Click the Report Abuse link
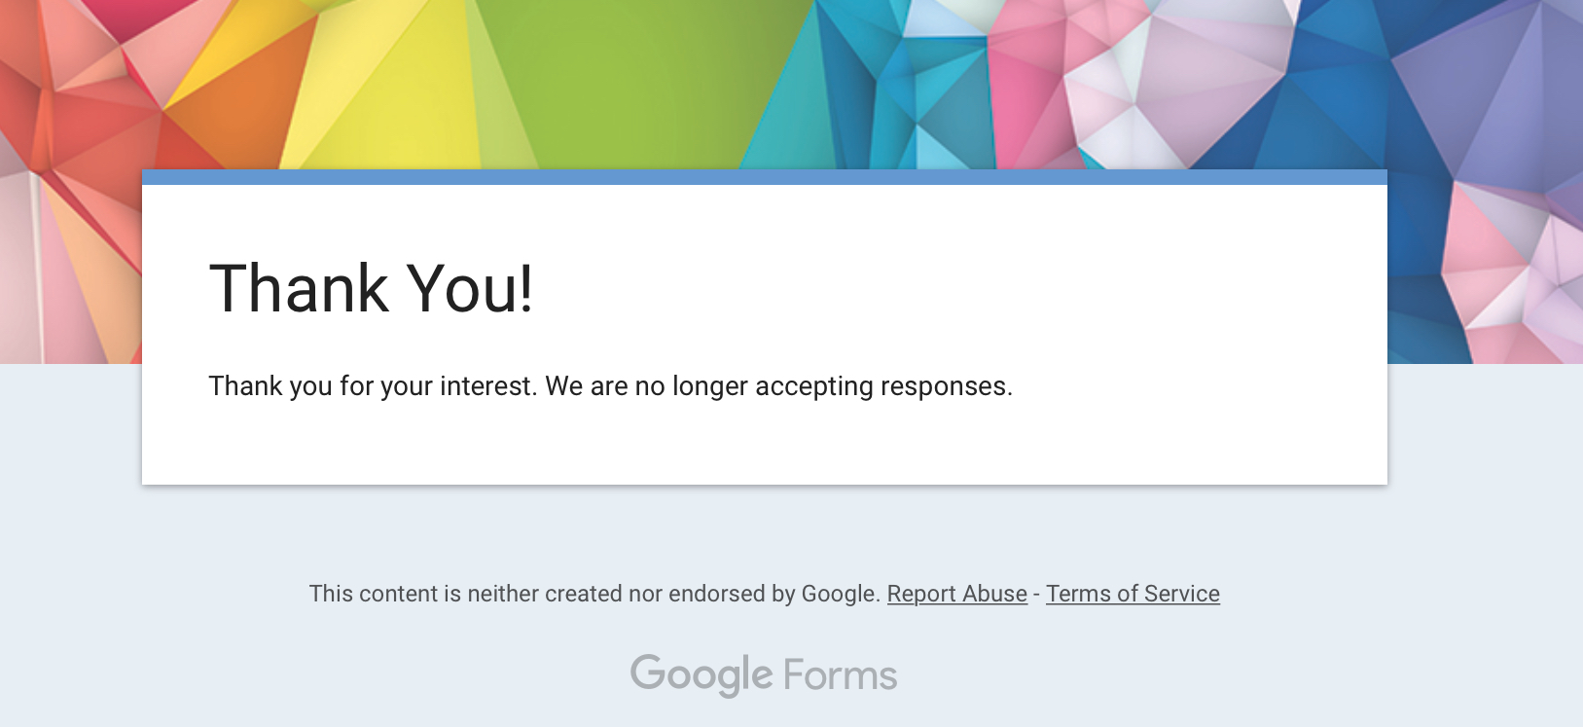Screen dimensions: 1583x727 pyautogui.click(x=956, y=594)
